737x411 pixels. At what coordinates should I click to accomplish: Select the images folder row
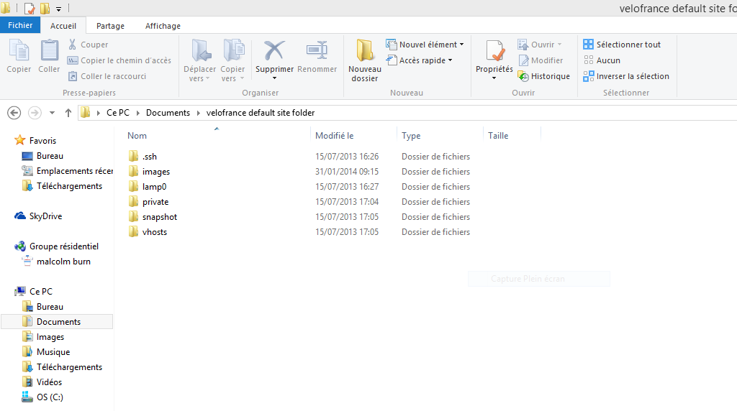299,172
